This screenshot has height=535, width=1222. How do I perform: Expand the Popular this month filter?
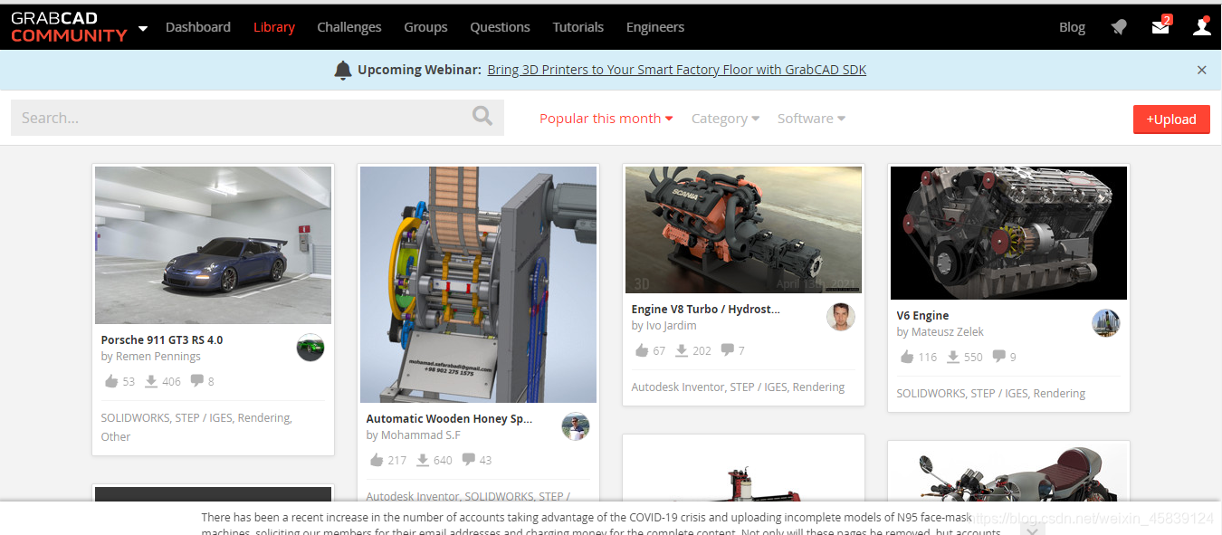pyautogui.click(x=606, y=119)
